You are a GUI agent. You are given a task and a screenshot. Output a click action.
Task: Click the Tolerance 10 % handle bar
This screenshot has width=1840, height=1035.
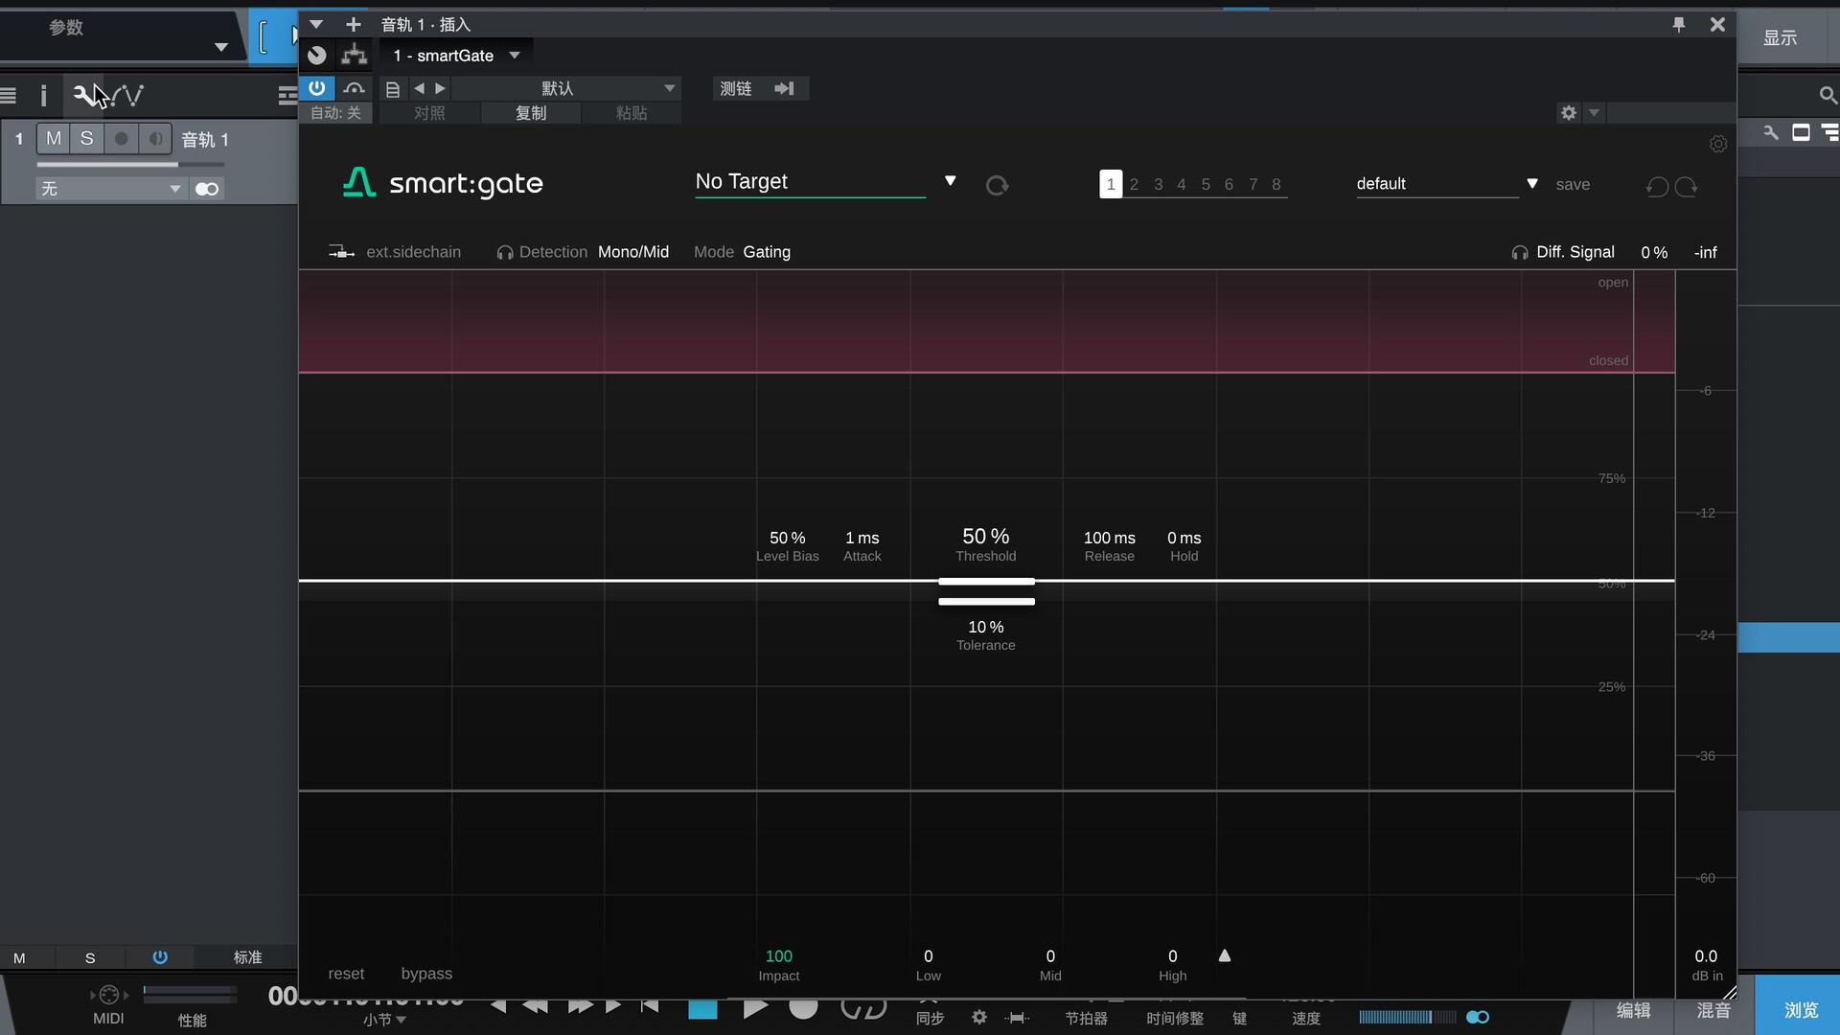point(986,602)
